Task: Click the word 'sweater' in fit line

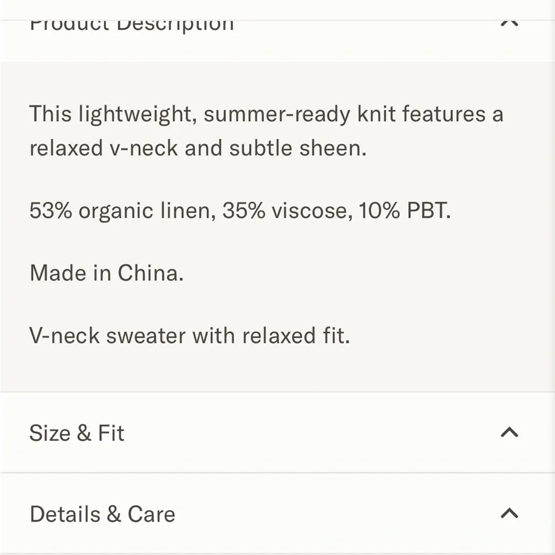Action: (x=146, y=336)
